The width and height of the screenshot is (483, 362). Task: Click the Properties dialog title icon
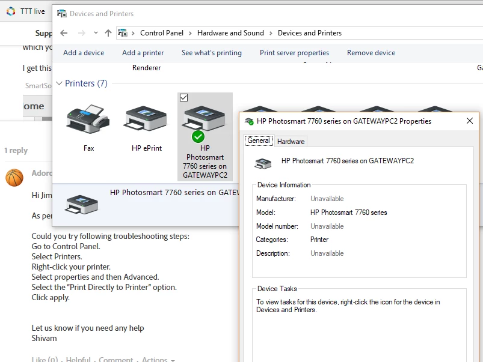[x=249, y=121]
